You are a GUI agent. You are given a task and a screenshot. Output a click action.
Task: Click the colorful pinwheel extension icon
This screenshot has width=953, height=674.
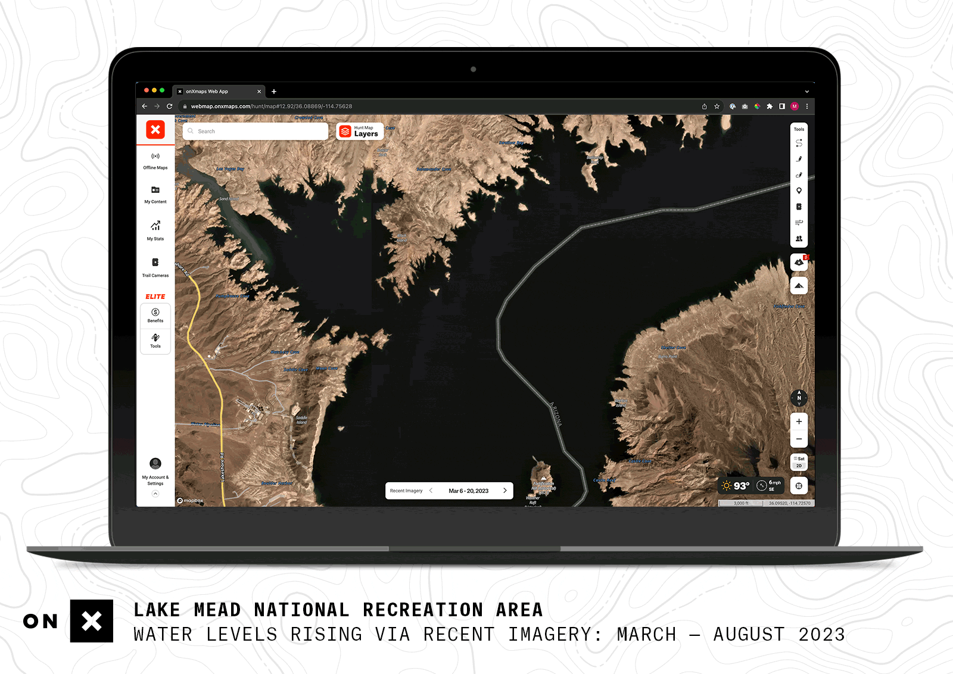pos(757,107)
